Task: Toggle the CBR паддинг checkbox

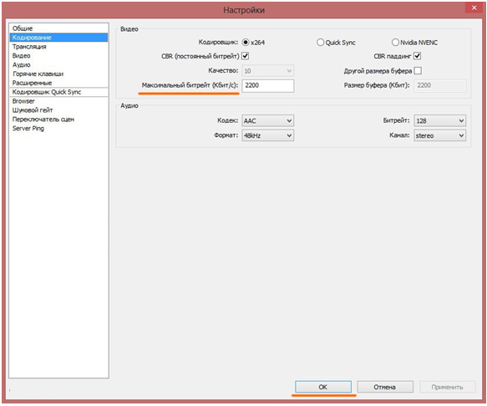Action: [418, 56]
